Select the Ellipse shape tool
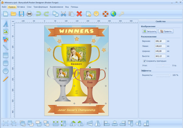Viewport: 183px width, 128px height. point(6,71)
